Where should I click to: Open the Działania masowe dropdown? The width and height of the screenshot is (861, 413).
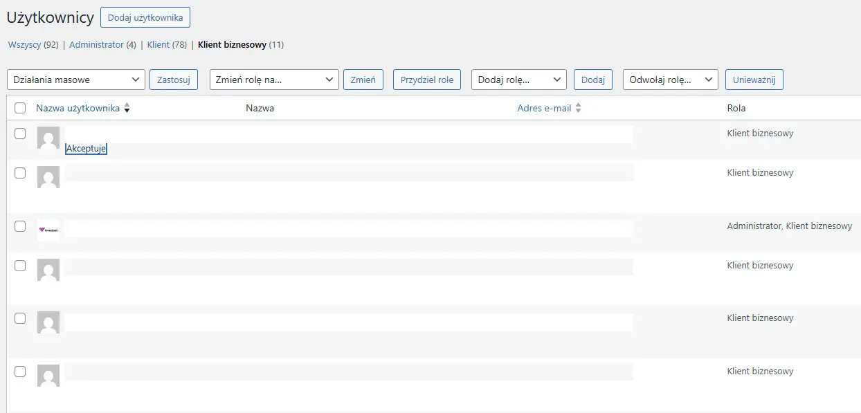[x=76, y=80]
